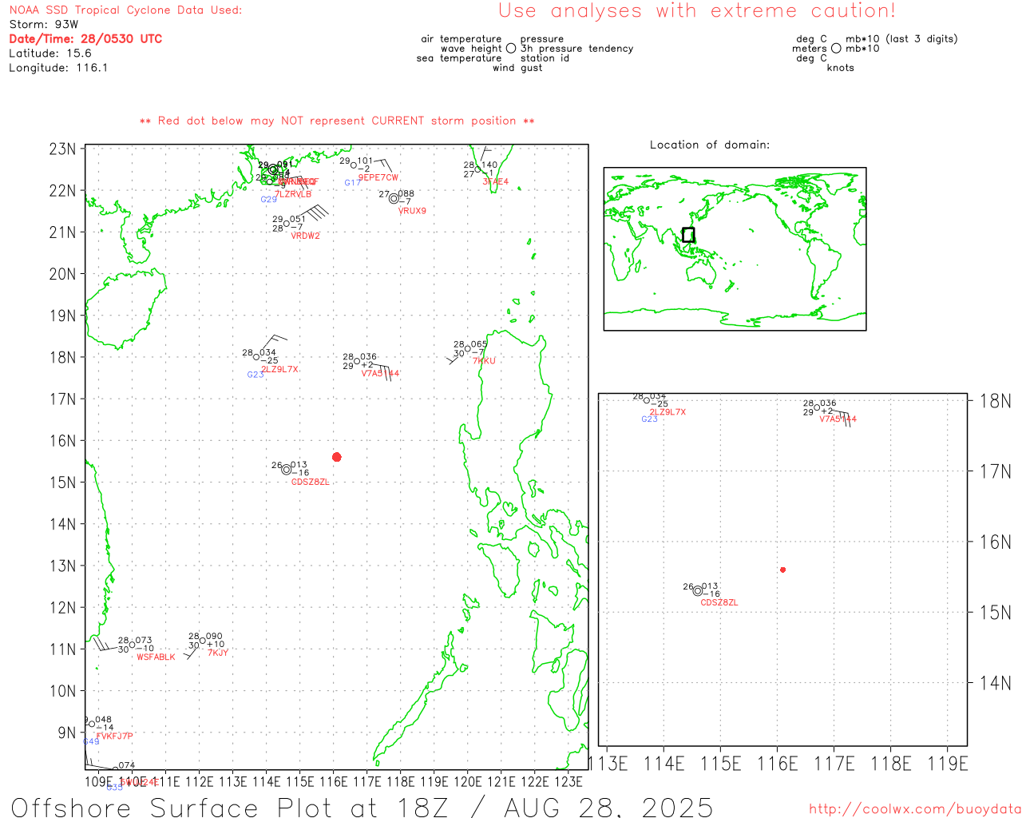Viewport: 1022px width, 818px height.
Task: Click the VRUX9 double-circle station marker
Action: pos(394,198)
